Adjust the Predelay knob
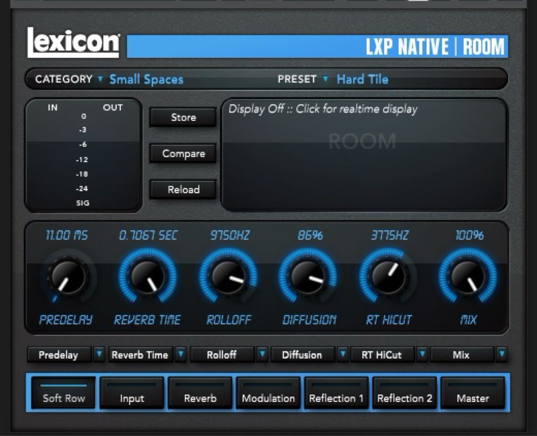The image size is (537, 436). [68, 278]
